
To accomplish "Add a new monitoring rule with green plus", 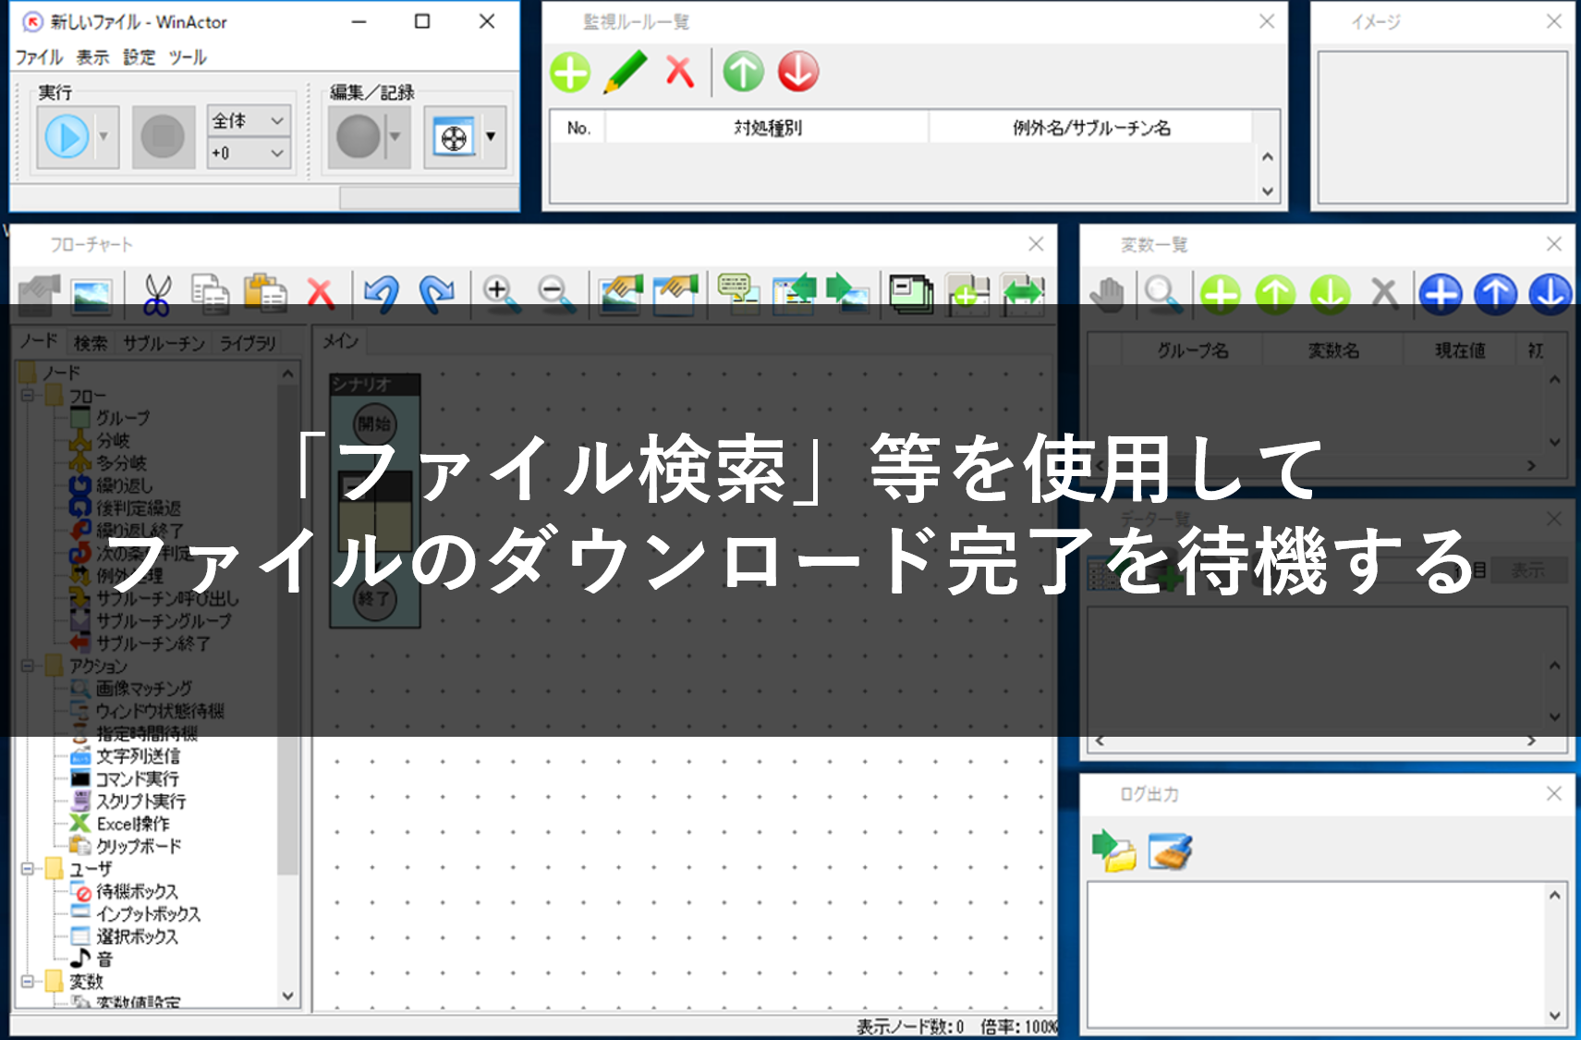I will coord(570,72).
